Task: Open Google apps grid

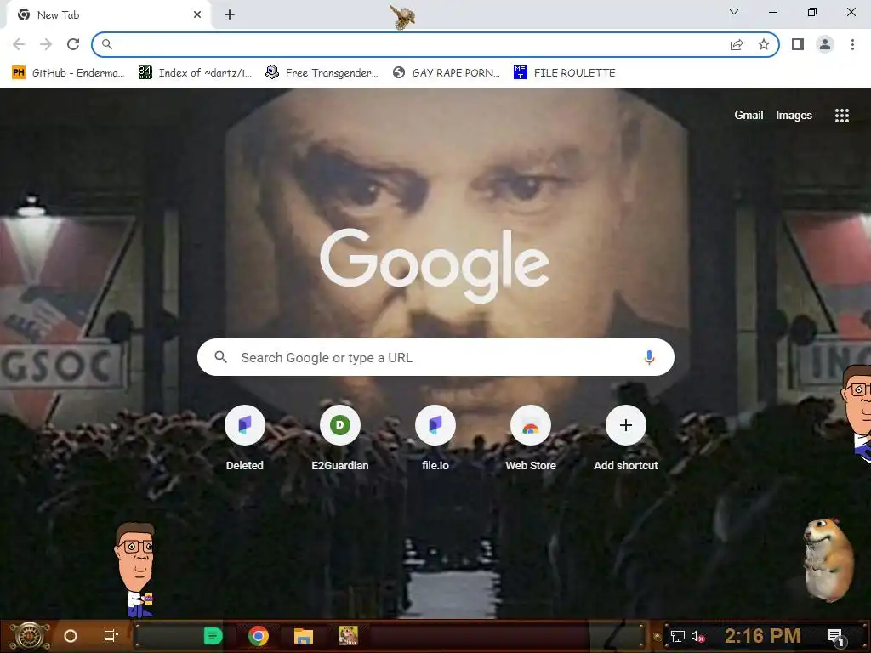Action: pyautogui.click(x=841, y=115)
